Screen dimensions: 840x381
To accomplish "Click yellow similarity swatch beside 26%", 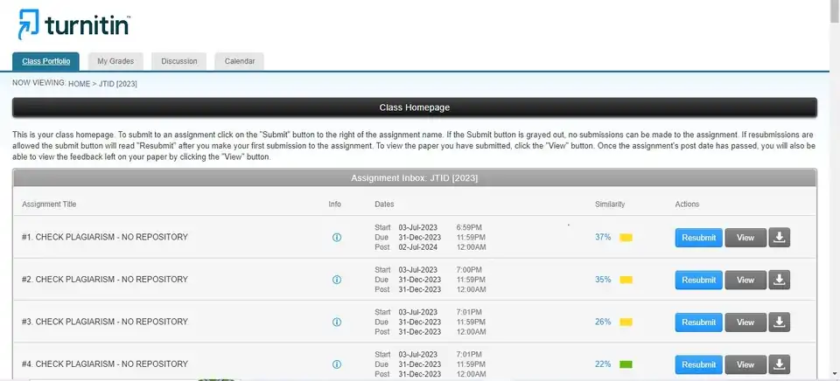I will [x=626, y=322].
